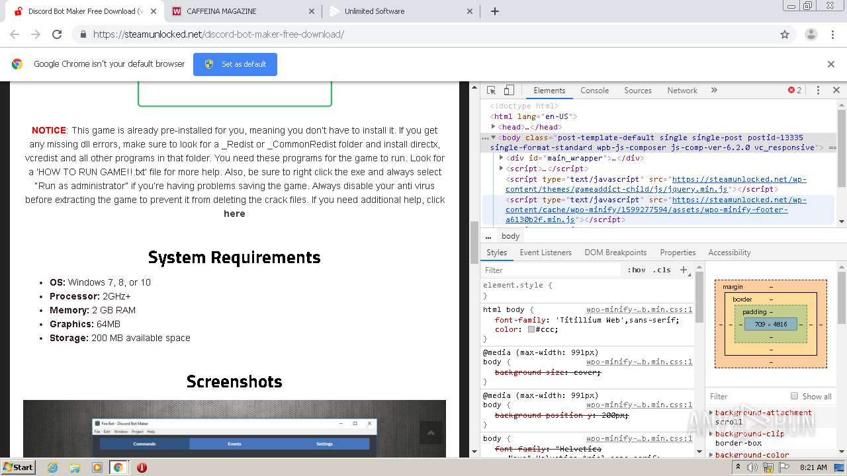Click the Set as default button

click(x=235, y=64)
